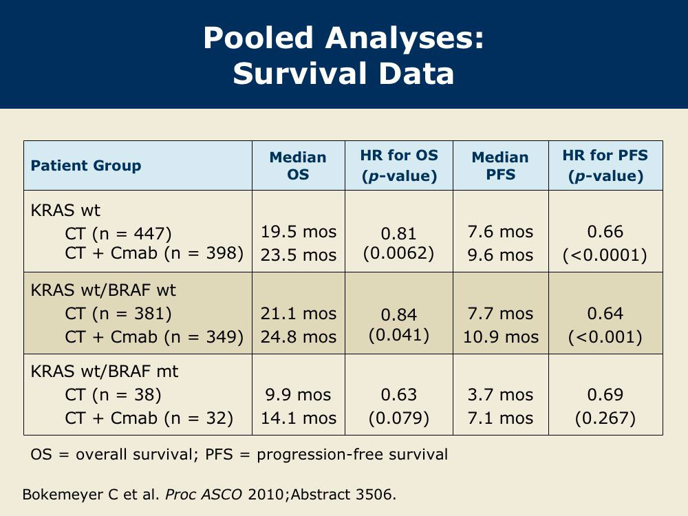
Task: Select the 23.5 mos overall survival value
Action: tap(299, 255)
